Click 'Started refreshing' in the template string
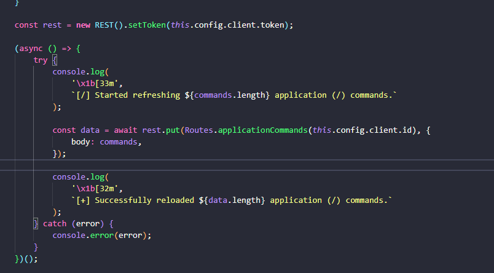The image size is (494, 273). (138, 95)
